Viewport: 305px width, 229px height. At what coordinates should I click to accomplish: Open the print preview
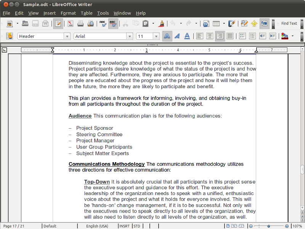pos(91,23)
